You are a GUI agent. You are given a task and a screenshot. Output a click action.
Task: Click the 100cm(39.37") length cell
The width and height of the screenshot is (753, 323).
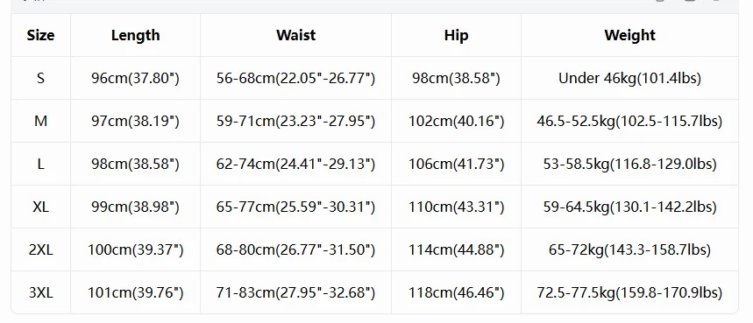pyautogui.click(x=135, y=249)
